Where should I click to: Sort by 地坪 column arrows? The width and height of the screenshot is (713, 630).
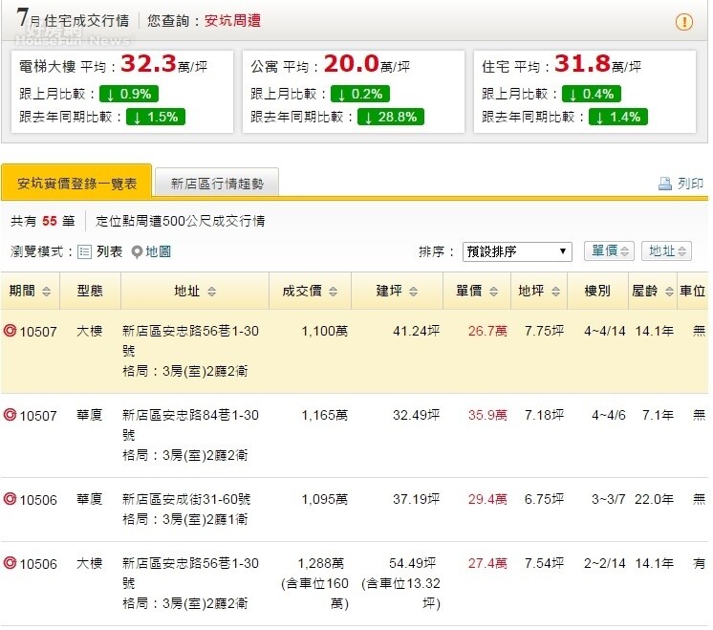(x=555, y=292)
